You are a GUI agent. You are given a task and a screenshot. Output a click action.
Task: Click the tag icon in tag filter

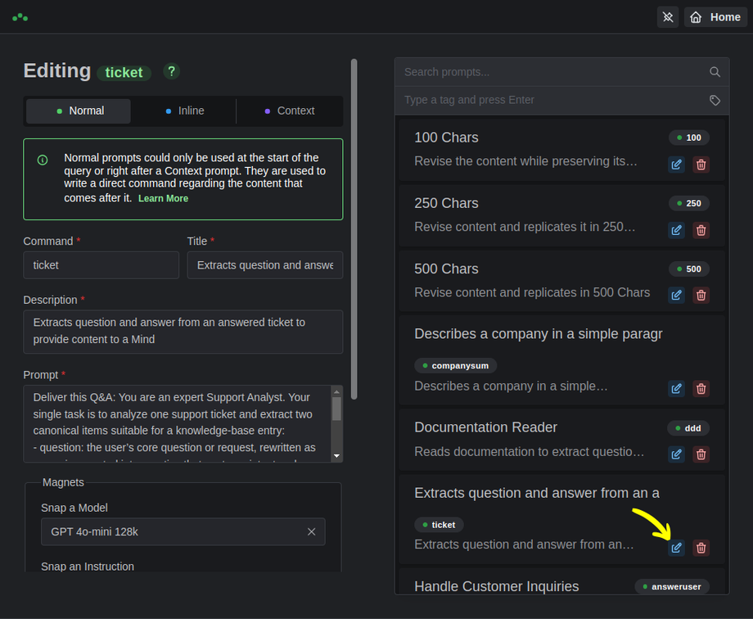(715, 100)
